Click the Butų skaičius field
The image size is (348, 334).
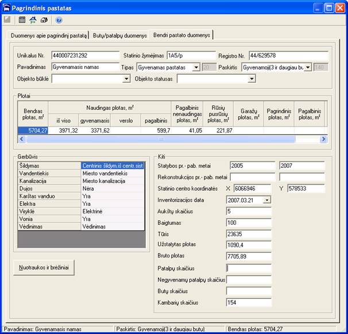point(249,291)
